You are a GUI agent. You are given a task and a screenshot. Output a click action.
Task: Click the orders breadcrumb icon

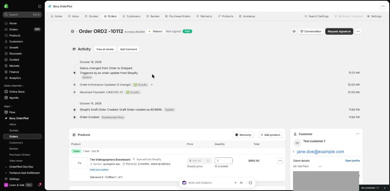pyautogui.click(x=72, y=31)
